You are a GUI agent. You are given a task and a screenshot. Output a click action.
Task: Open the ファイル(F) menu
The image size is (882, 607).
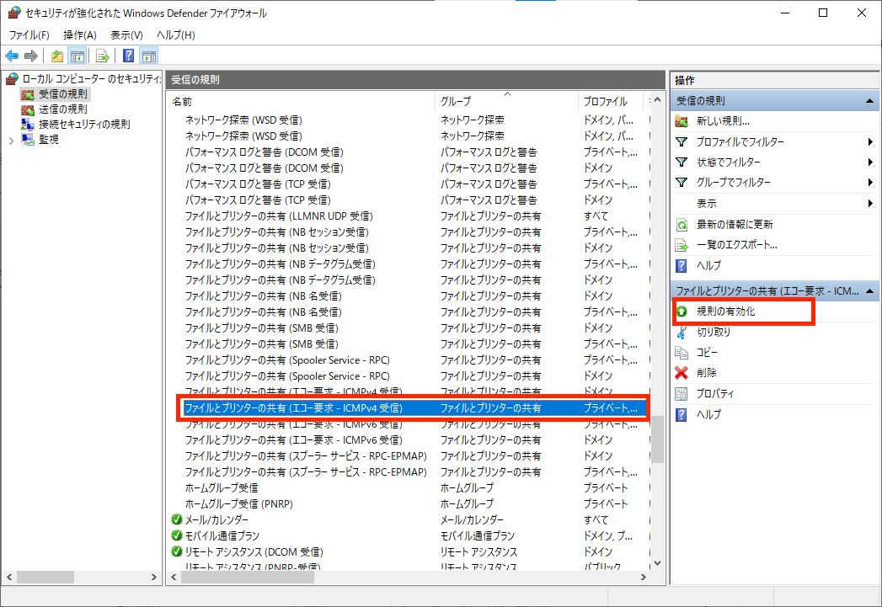click(x=29, y=35)
